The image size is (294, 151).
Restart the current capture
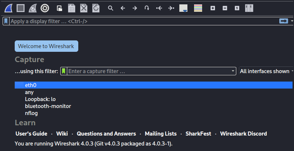(x=33, y=8)
